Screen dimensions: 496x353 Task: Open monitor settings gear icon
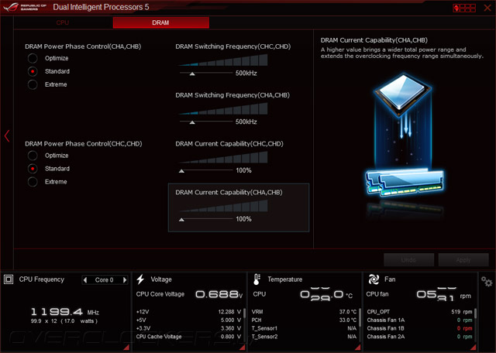487,281
